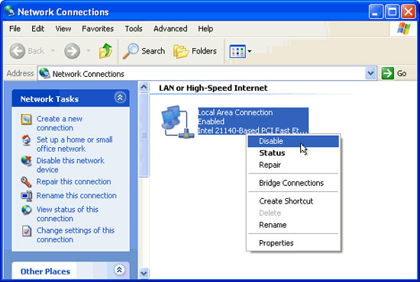Open the Views dropdown arrow

250,51
